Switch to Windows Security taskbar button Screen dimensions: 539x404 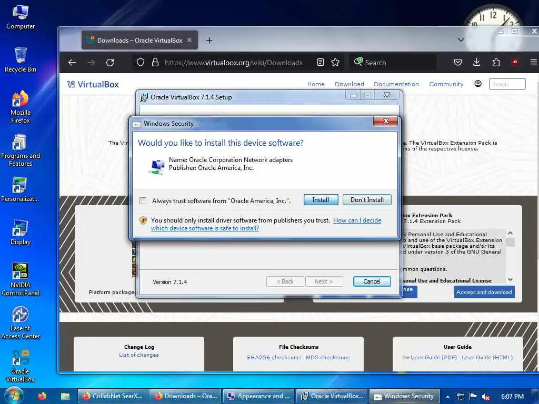[405, 396]
